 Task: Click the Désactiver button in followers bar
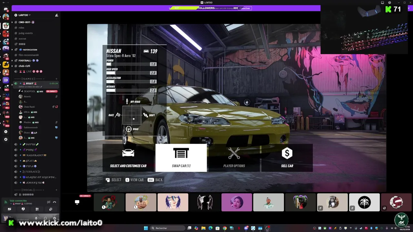click(245, 8)
